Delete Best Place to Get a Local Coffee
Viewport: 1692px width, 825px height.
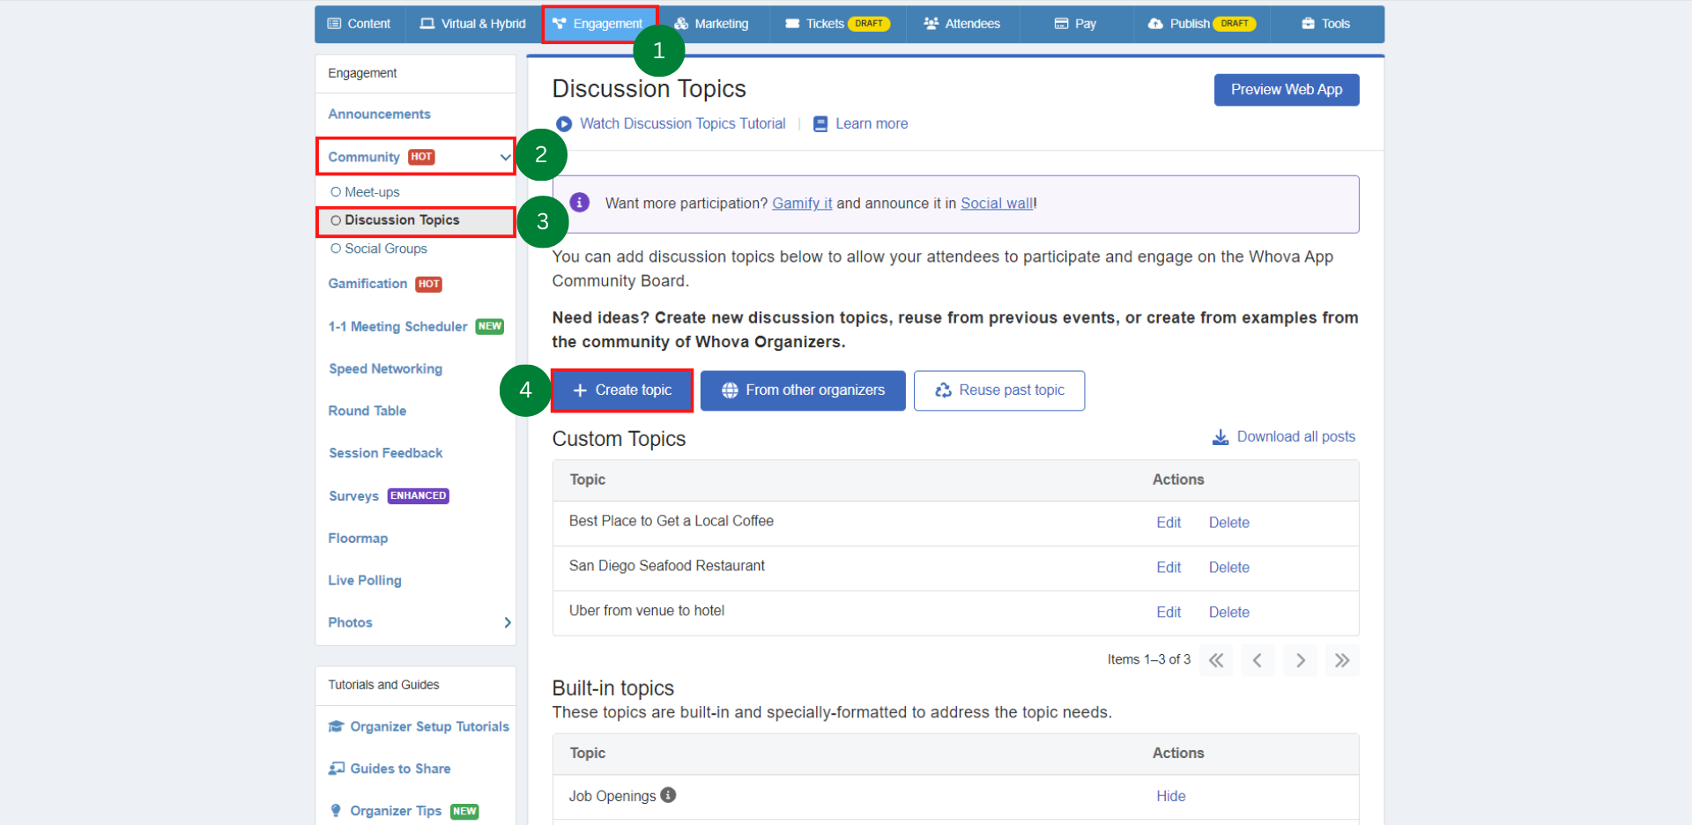[1229, 523]
